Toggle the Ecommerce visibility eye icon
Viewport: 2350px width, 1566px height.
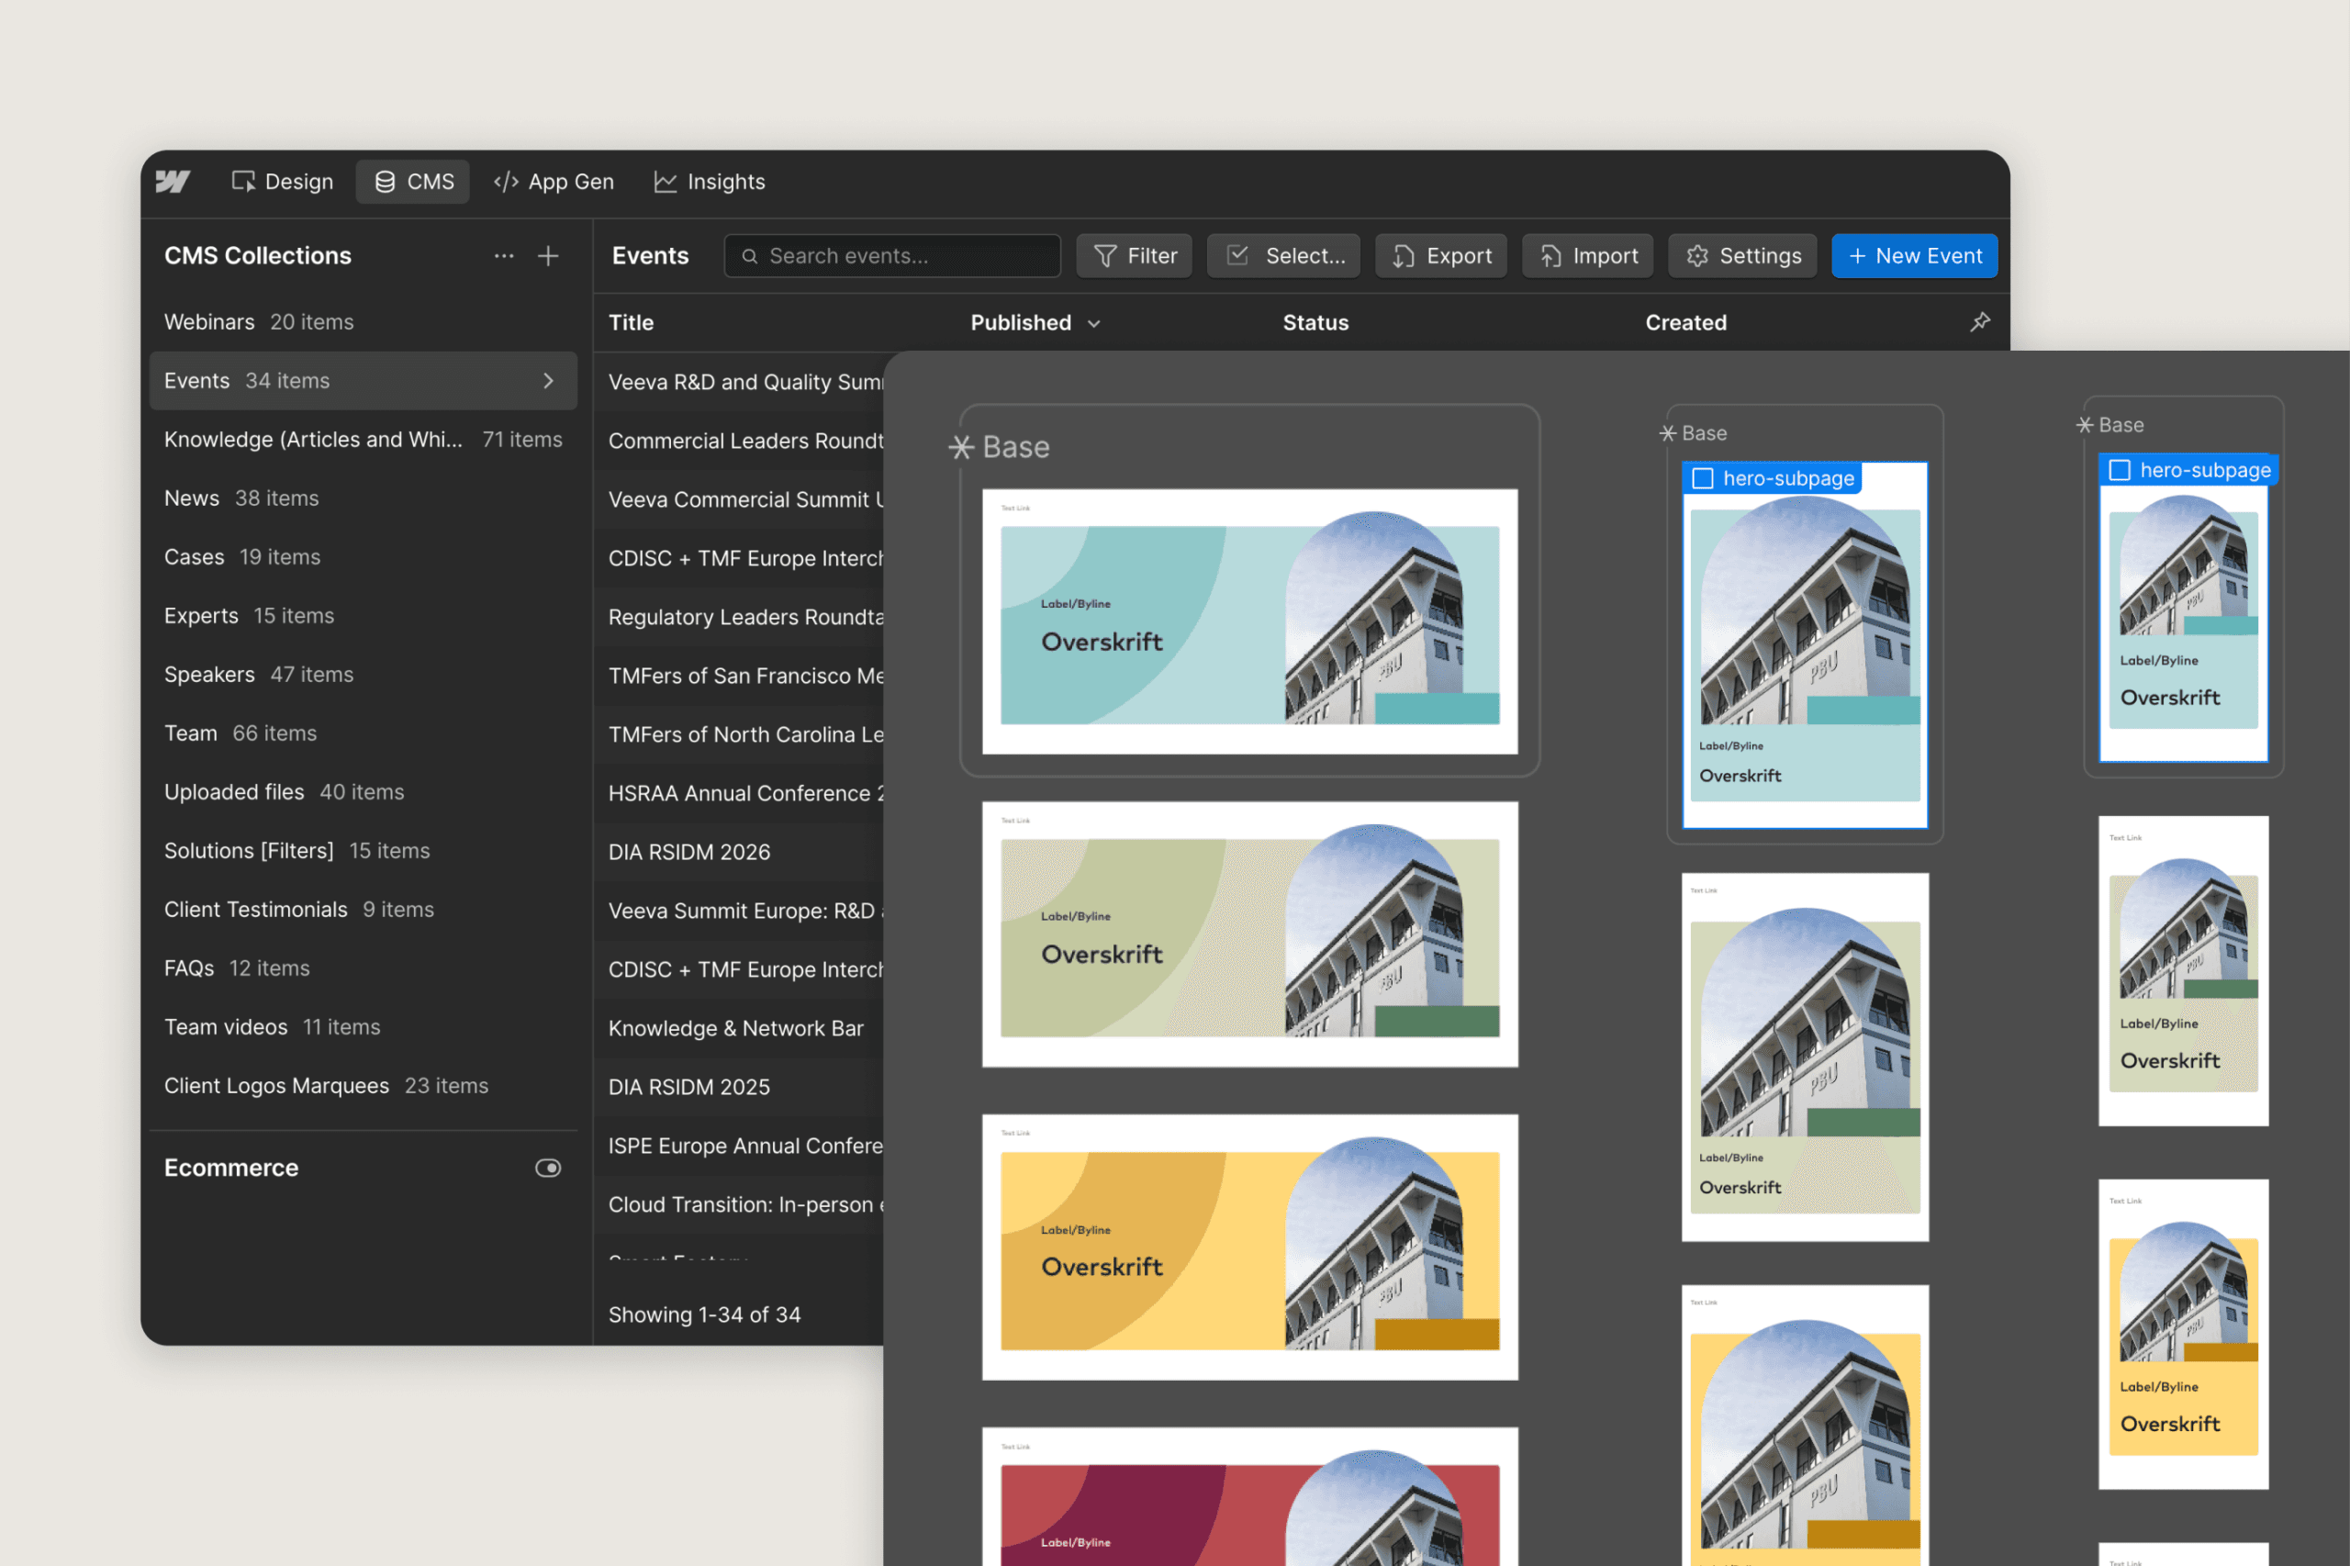[x=547, y=1168]
